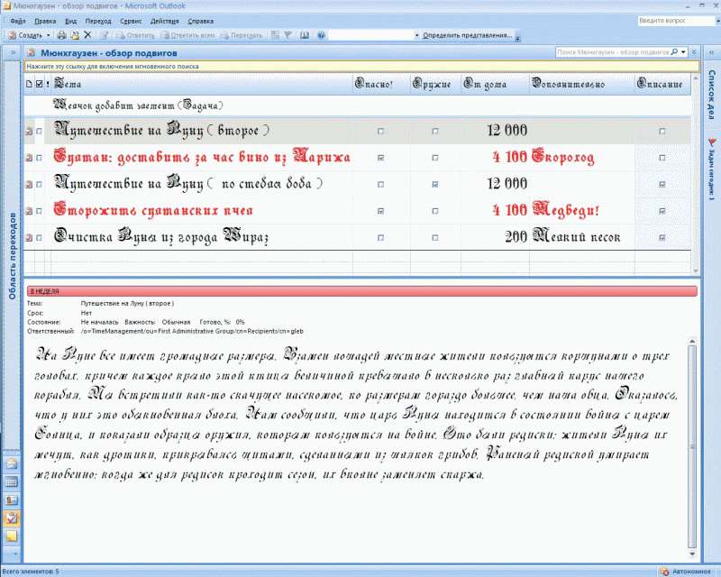Click the reading pane vertical scrollbar

(692, 442)
